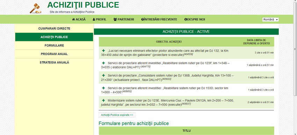The height and width of the screenshot is (135, 297).
Task: Open the Română language dropdown
Action: [270, 20]
